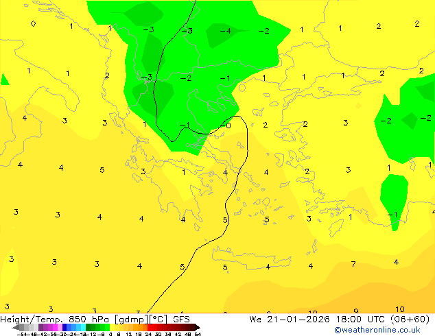The height and width of the screenshot is (336, 435).
Task: Click the "GFS" model label
Action: 181,320
